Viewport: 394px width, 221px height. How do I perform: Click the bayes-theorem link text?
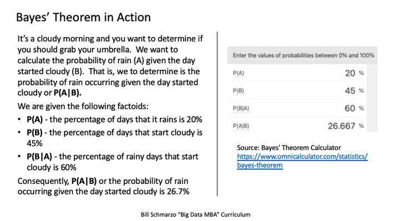click(x=260, y=165)
